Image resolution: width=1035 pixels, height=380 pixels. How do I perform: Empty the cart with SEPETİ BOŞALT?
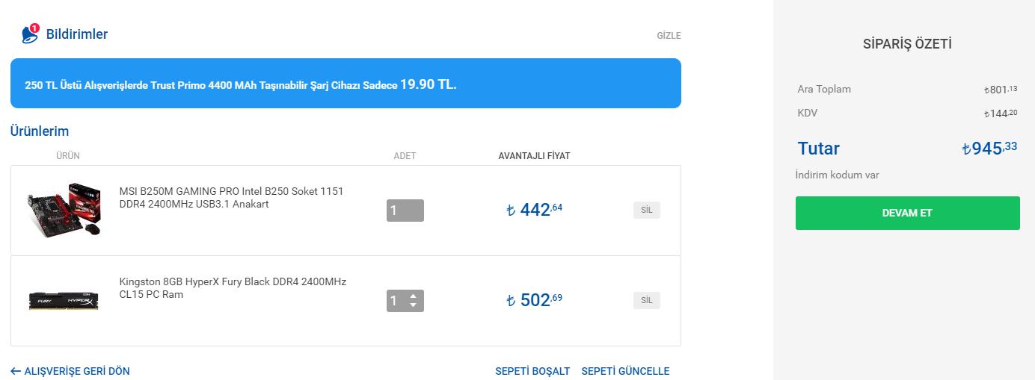[532, 371]
